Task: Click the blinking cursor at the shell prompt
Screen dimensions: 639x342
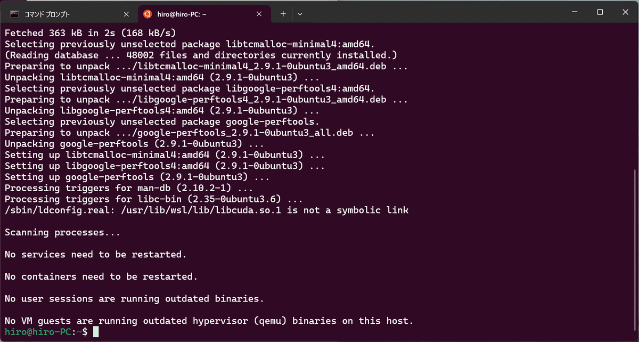Action: click(x=96, y=331)
